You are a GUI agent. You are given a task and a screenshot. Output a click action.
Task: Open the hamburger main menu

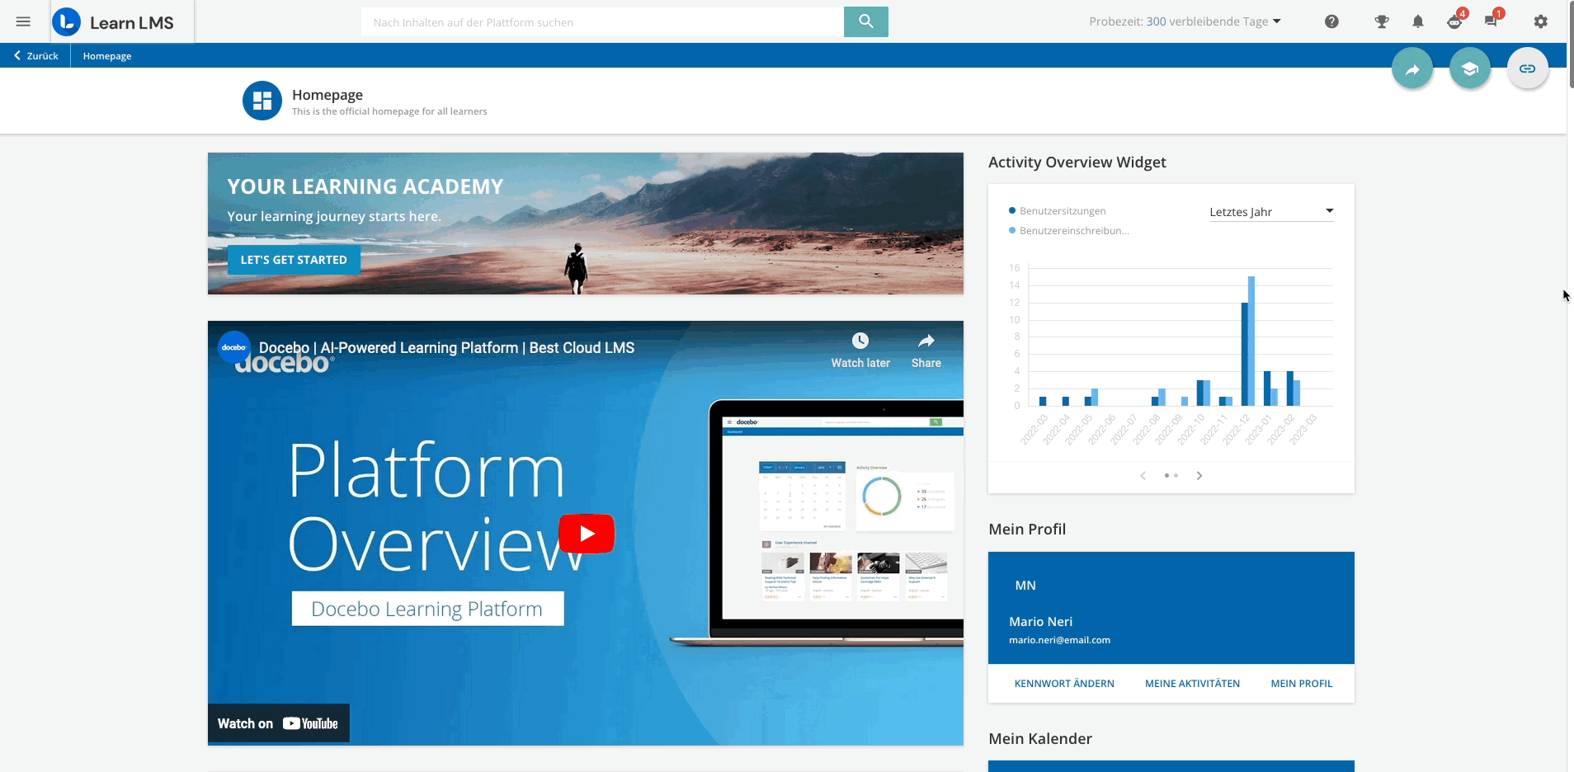(23, 21)
